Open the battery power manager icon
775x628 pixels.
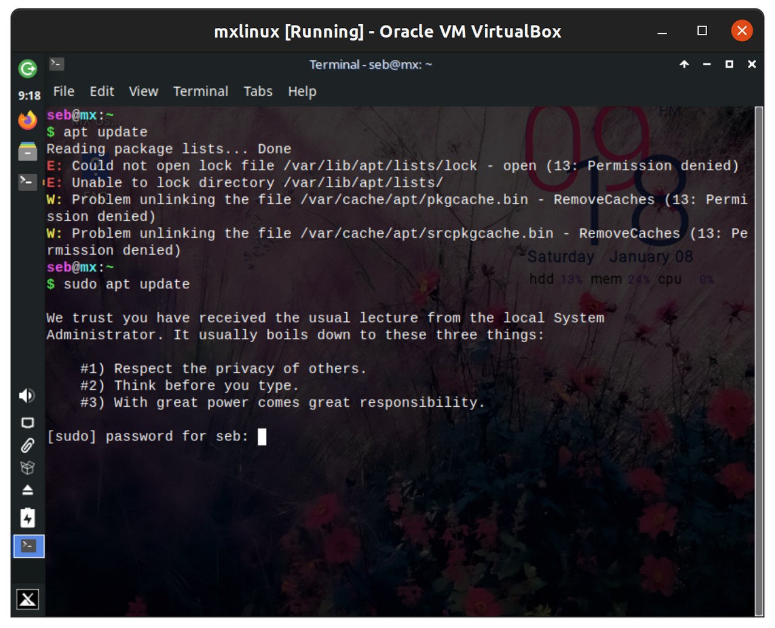28,518
